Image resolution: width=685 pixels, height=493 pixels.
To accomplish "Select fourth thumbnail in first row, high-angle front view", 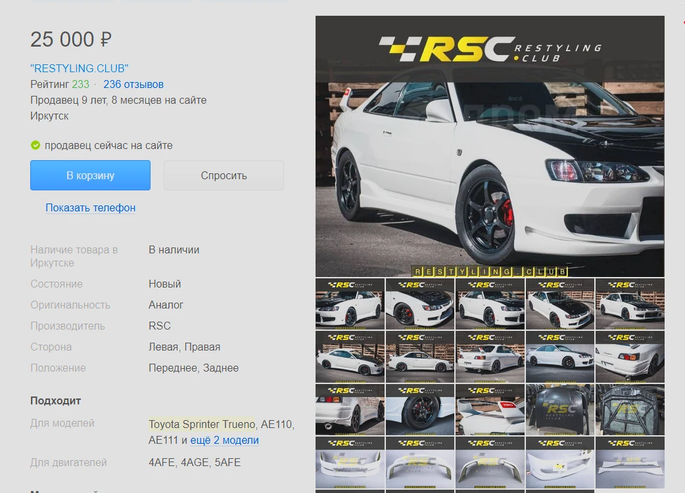I will click(x=560, y=304).
